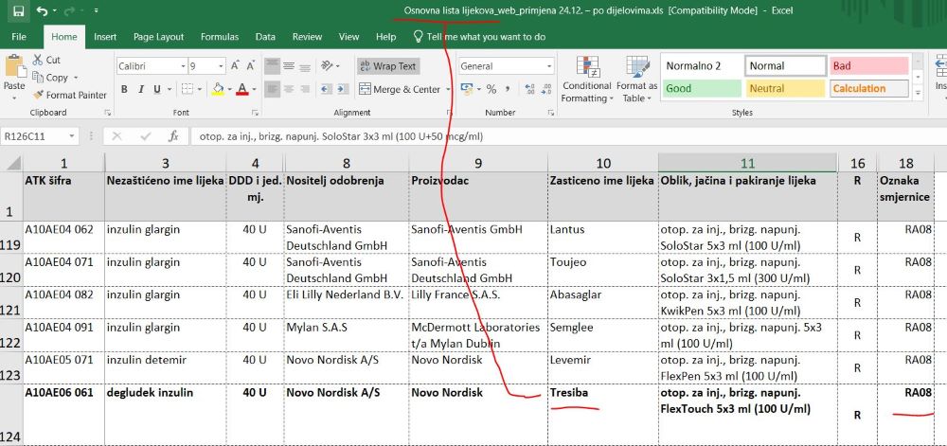Open the Review tab
This screenshot has width=947, height=446.
307,37
